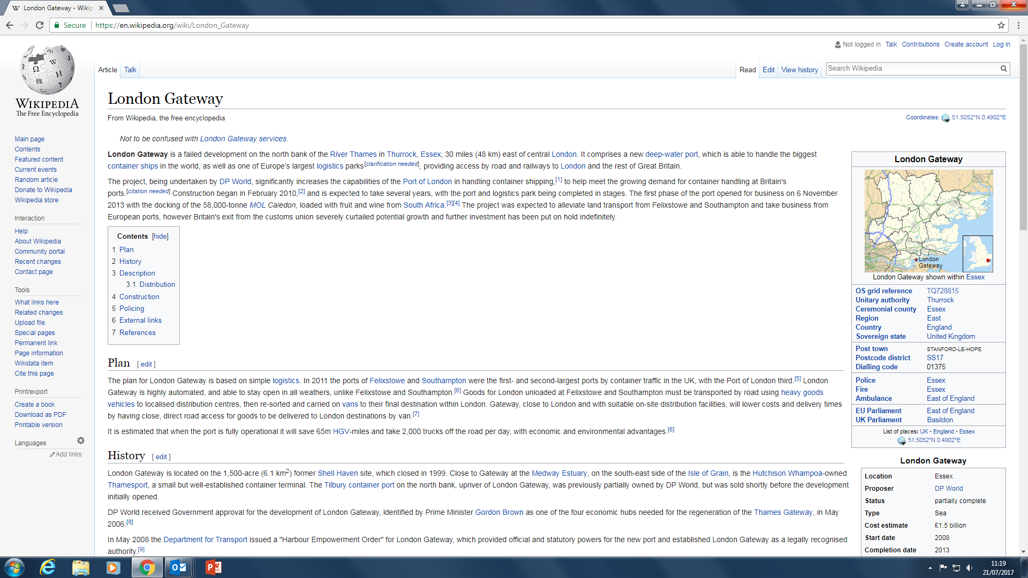Click the address bar URL

[172, 25]
